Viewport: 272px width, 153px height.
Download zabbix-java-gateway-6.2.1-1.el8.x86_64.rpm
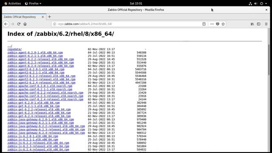click(x=41, y=123)
